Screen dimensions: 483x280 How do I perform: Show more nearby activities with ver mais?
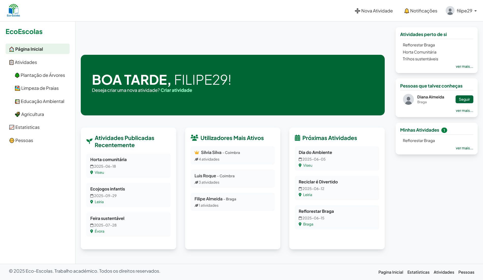464,66
